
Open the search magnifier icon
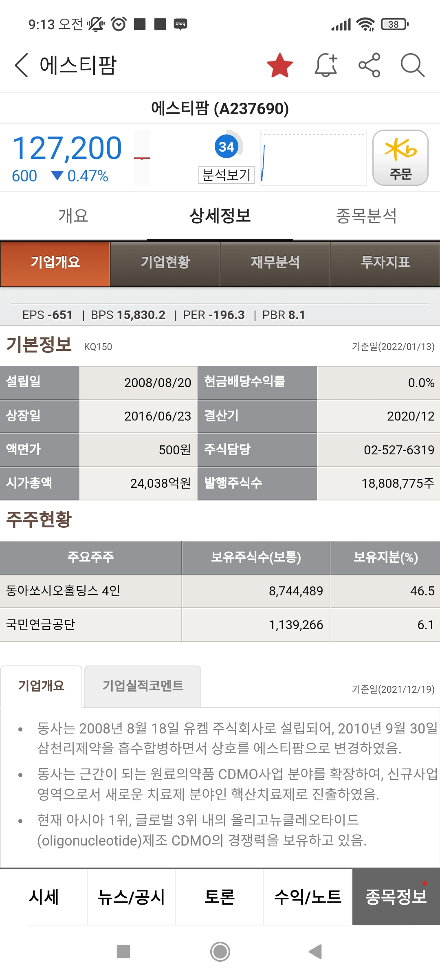coord(412,65)
